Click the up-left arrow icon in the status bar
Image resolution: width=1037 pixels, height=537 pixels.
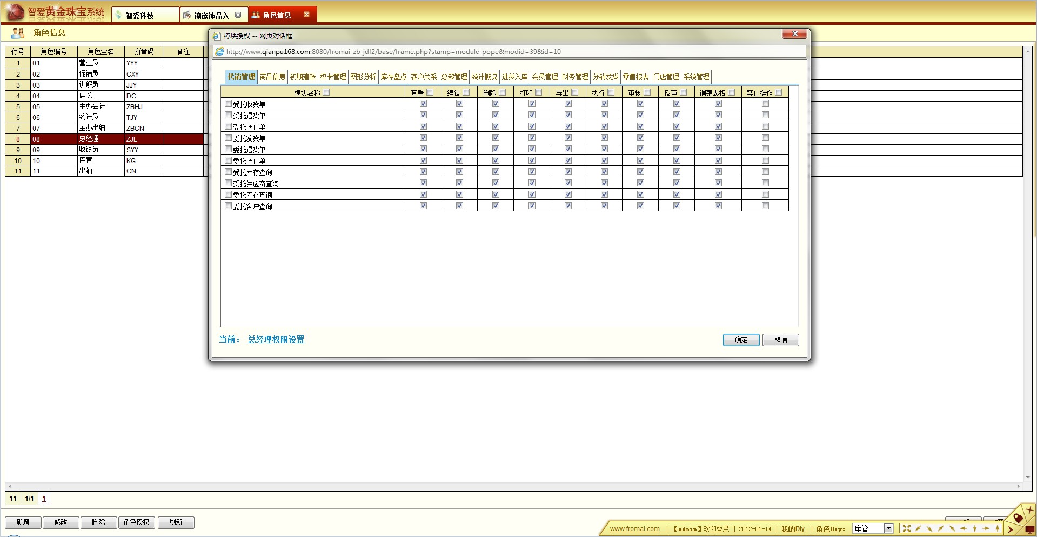(x=952, y=528)
